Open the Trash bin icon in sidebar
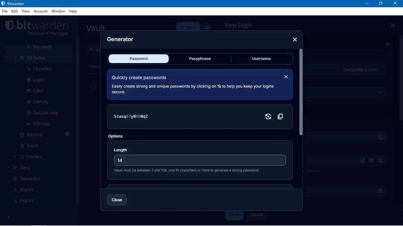Screen dimensions: 403x226 coord(22,146)
